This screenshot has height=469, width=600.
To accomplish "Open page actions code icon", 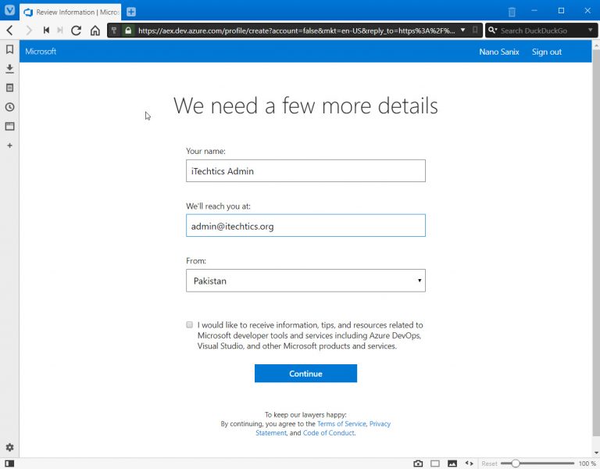I will coord(469,464).
